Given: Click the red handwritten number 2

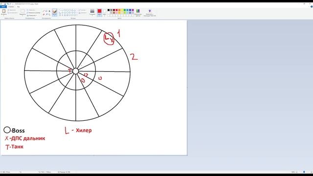Looking at the screenshot, I should coord(134,57).
